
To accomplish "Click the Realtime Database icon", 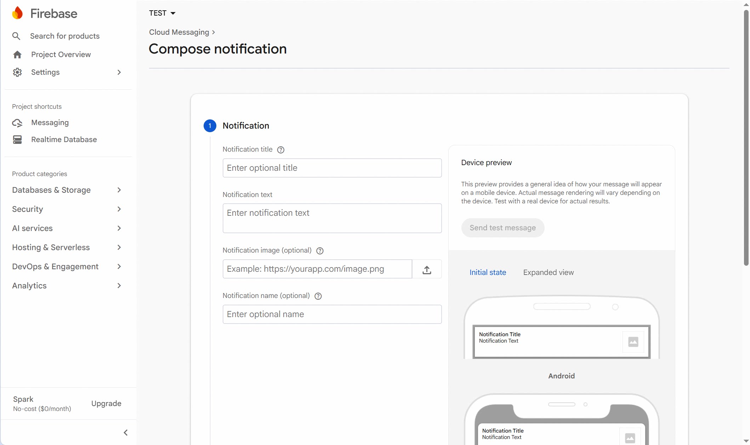I will (17, 140).
